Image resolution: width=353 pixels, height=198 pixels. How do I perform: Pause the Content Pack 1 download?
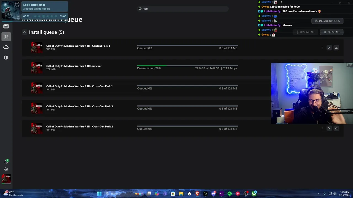pos(322,48)
